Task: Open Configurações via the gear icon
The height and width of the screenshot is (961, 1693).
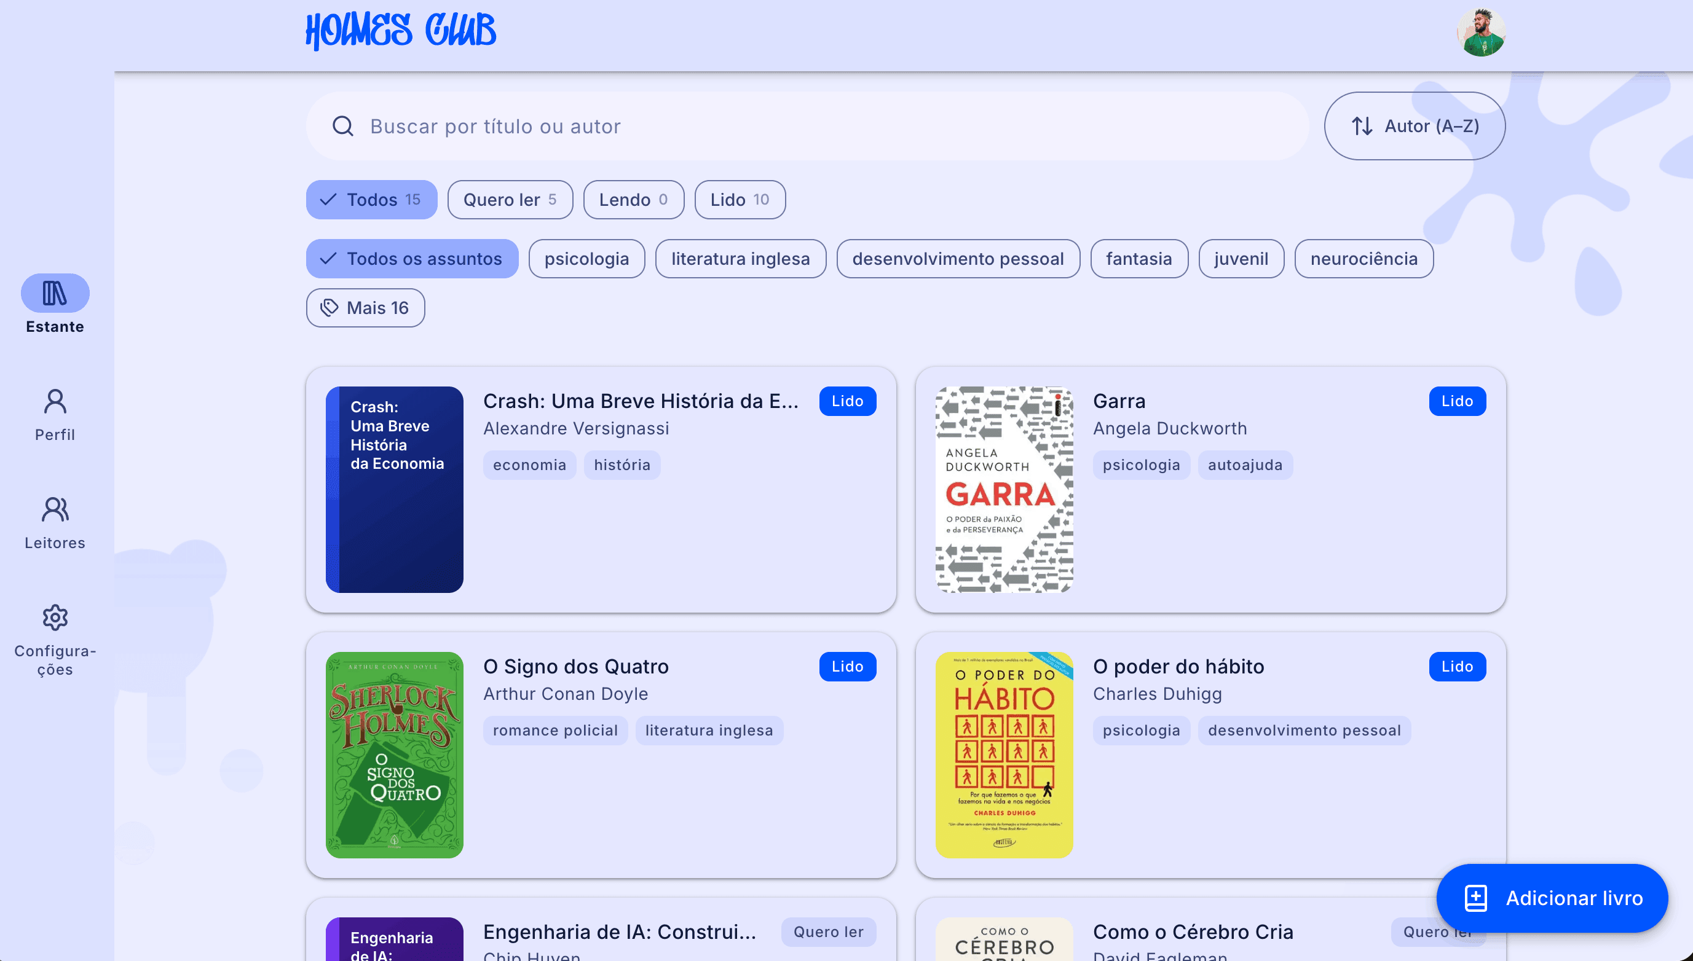Action: [x=55, y=618]
